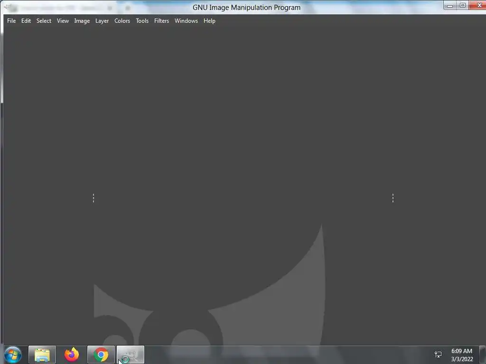This screenshot has width=486, height=364.
Task: Open the Filters menu
Action: (x=161, y=21)
